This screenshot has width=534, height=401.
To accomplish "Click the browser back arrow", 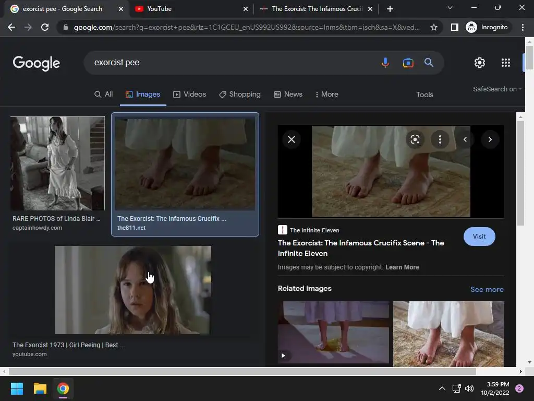I will tap(11, 27).
